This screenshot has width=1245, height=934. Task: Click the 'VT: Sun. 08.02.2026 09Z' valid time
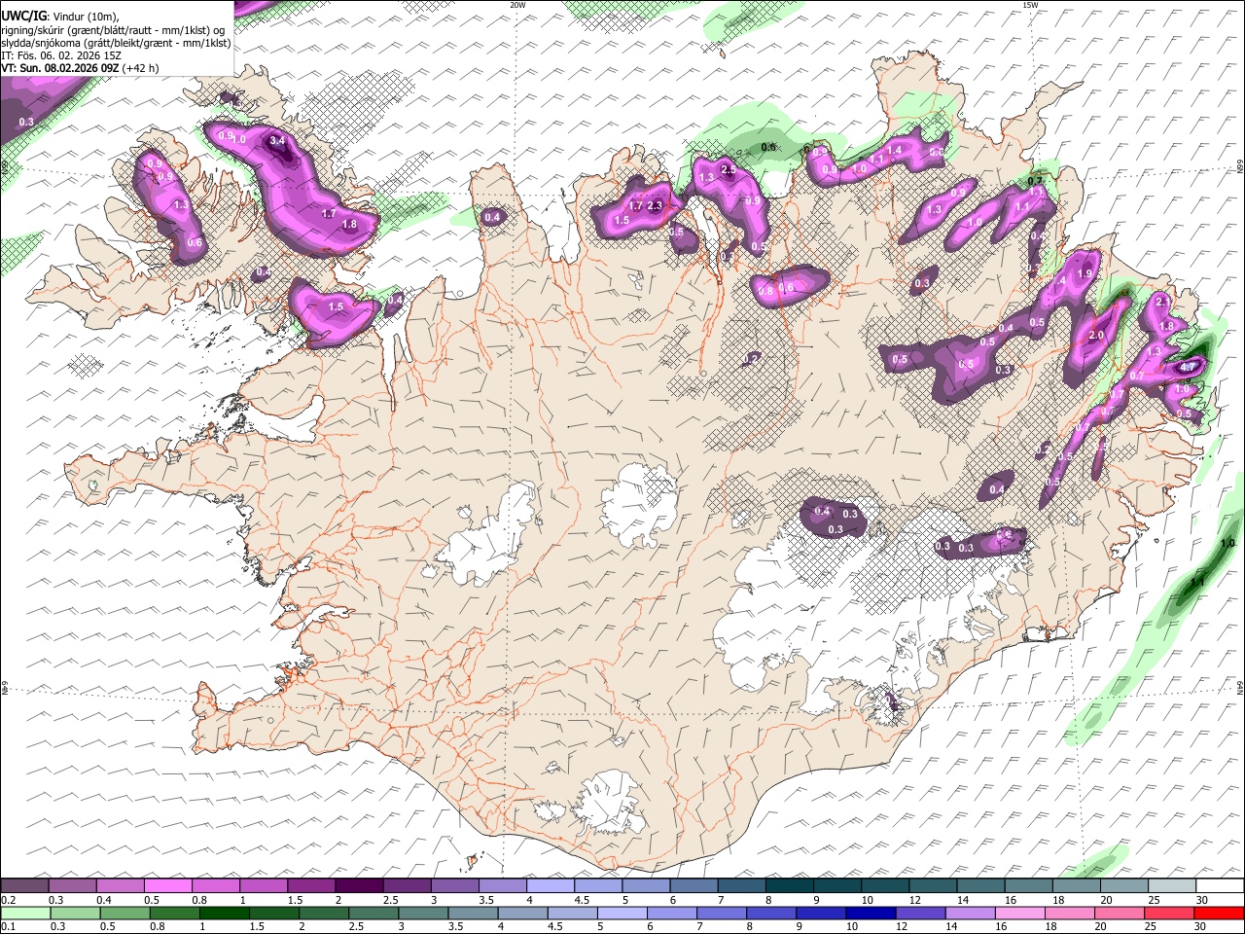[60, 68]
